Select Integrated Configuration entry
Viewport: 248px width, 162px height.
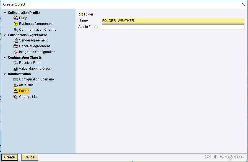[x=37, y=52]
